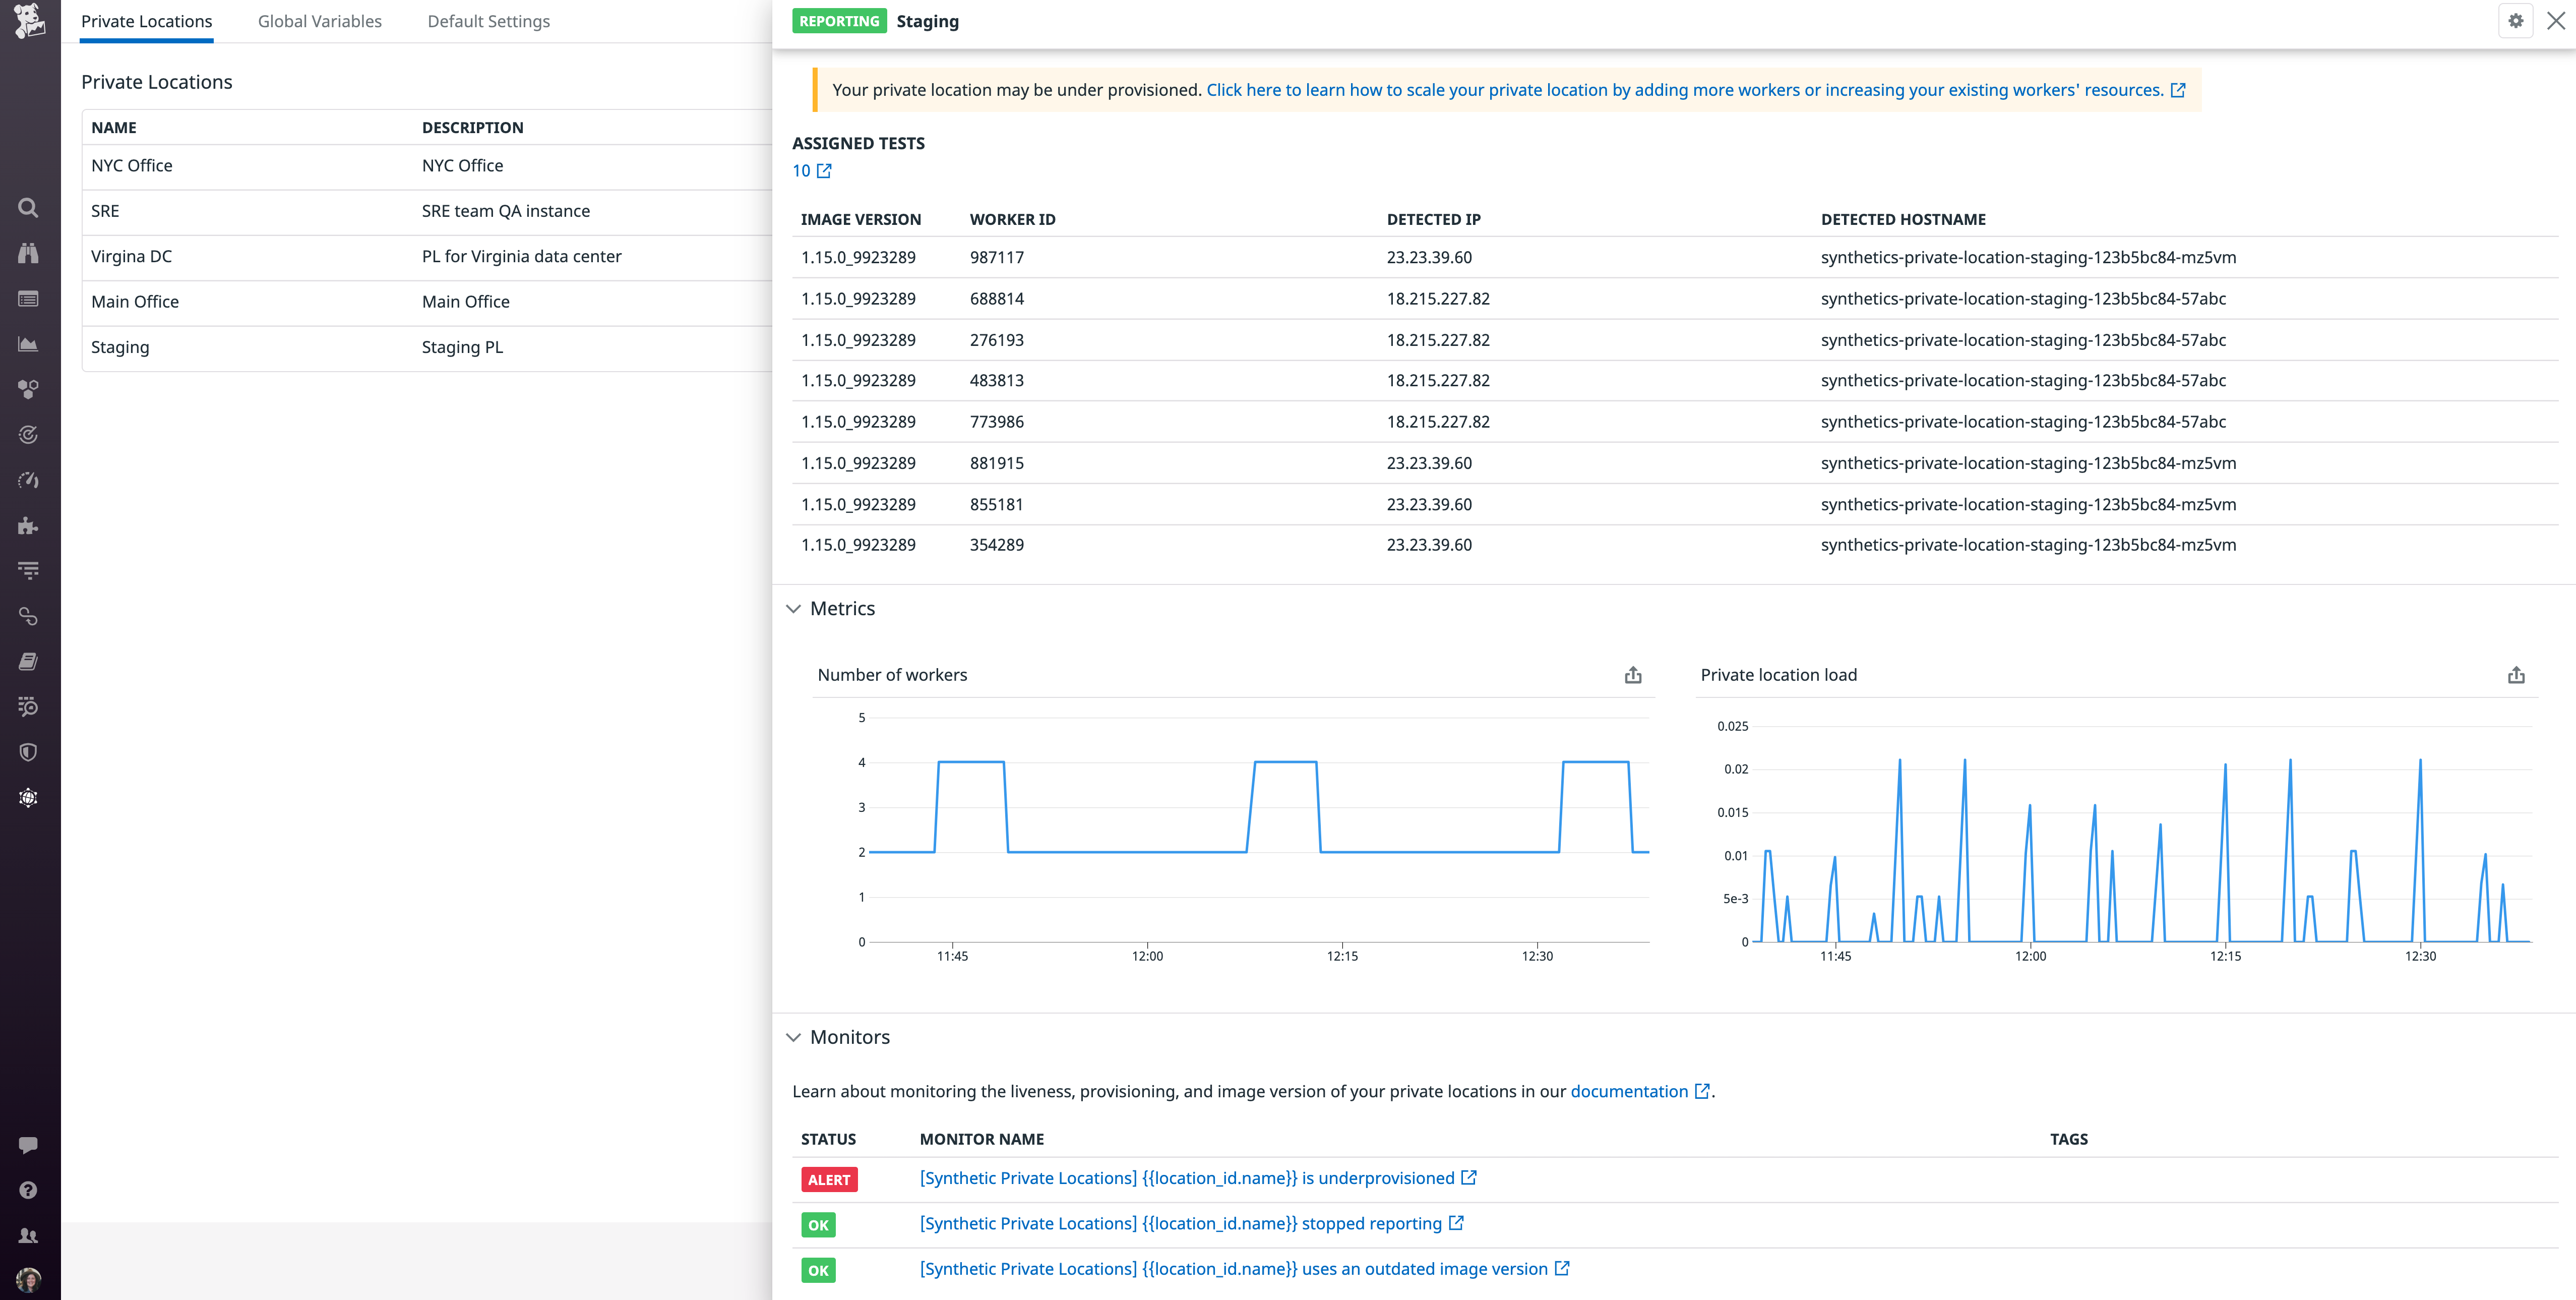Export the Number of workers chart

1633,675
